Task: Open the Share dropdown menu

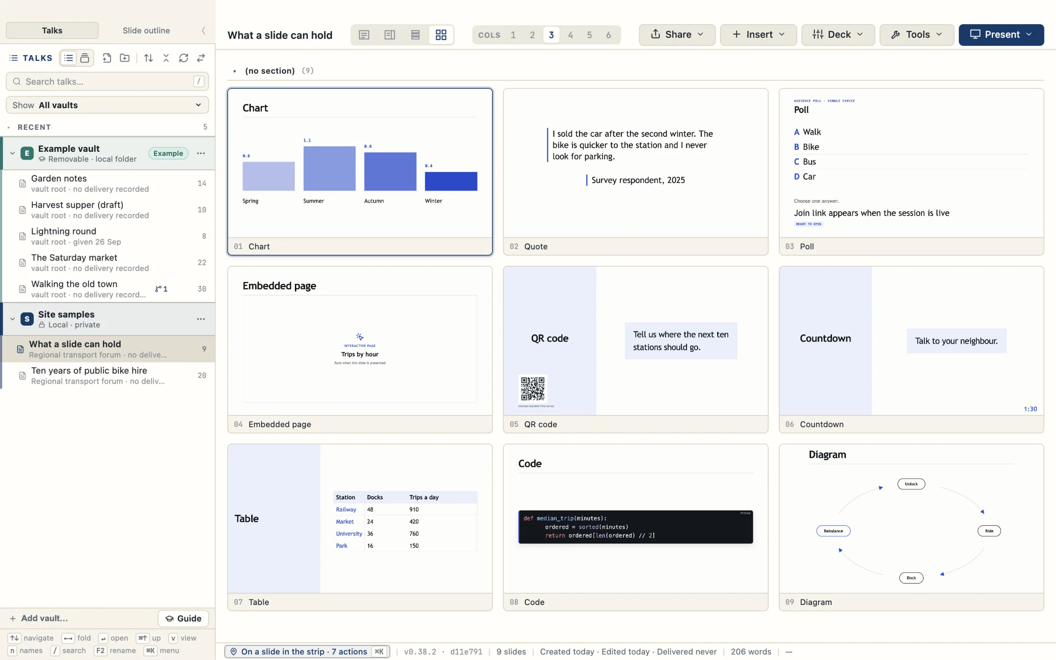Action: tap(677, 35)
